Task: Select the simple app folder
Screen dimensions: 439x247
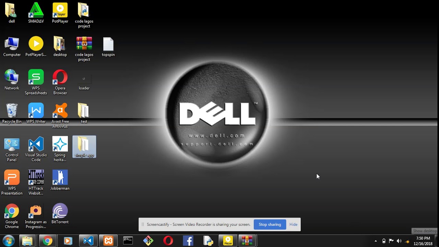Action: [84, 146]
